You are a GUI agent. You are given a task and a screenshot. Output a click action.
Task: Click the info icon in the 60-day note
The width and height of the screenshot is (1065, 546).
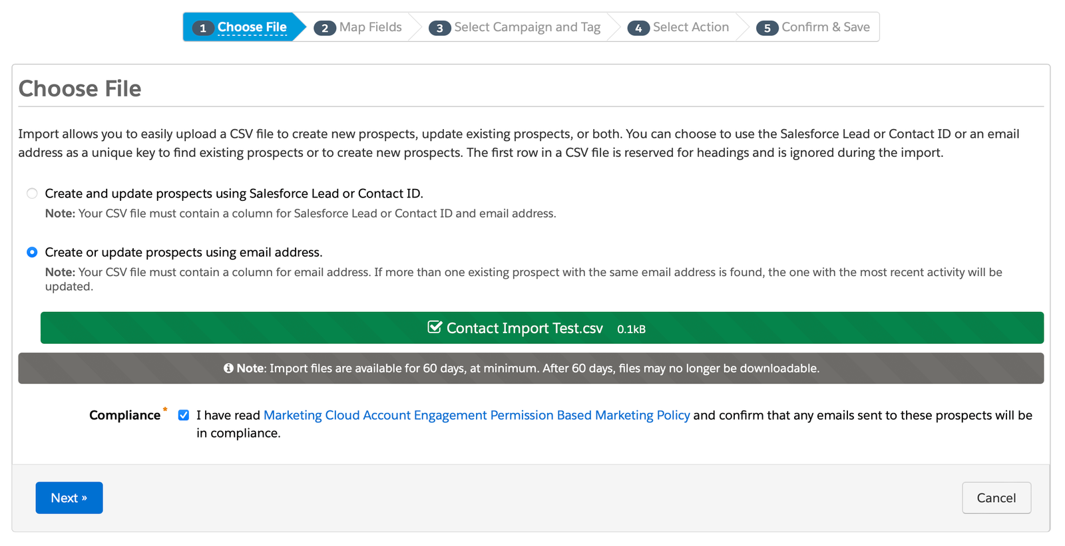click(x=228, y=368)
